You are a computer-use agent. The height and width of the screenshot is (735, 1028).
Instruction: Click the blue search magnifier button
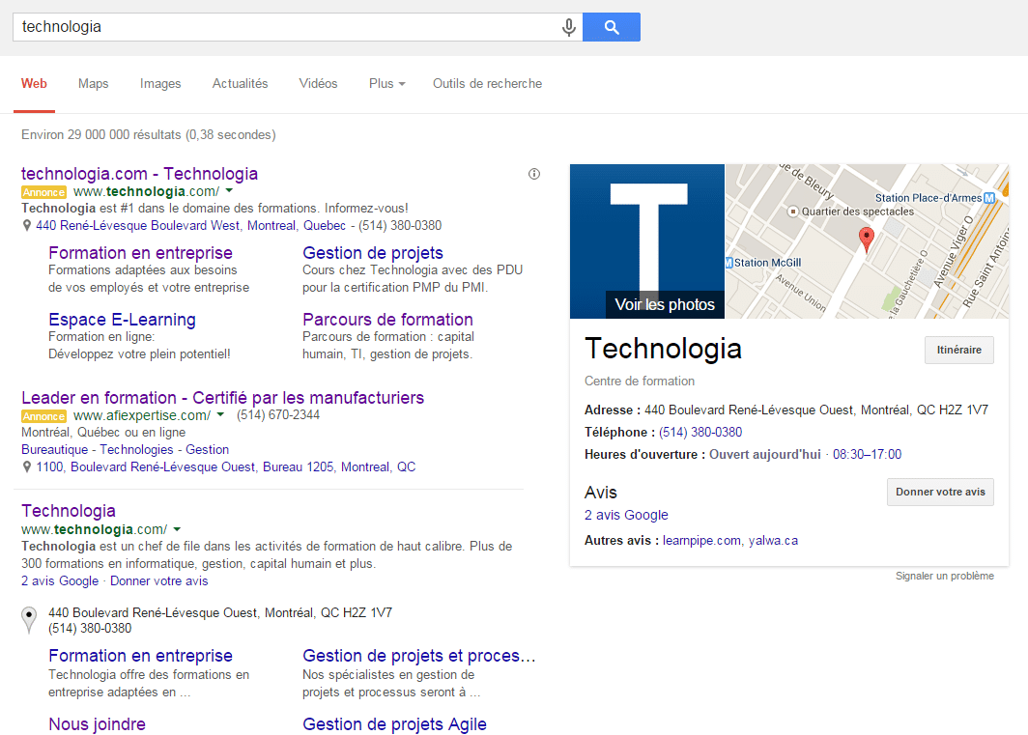(x=611, y=27)
